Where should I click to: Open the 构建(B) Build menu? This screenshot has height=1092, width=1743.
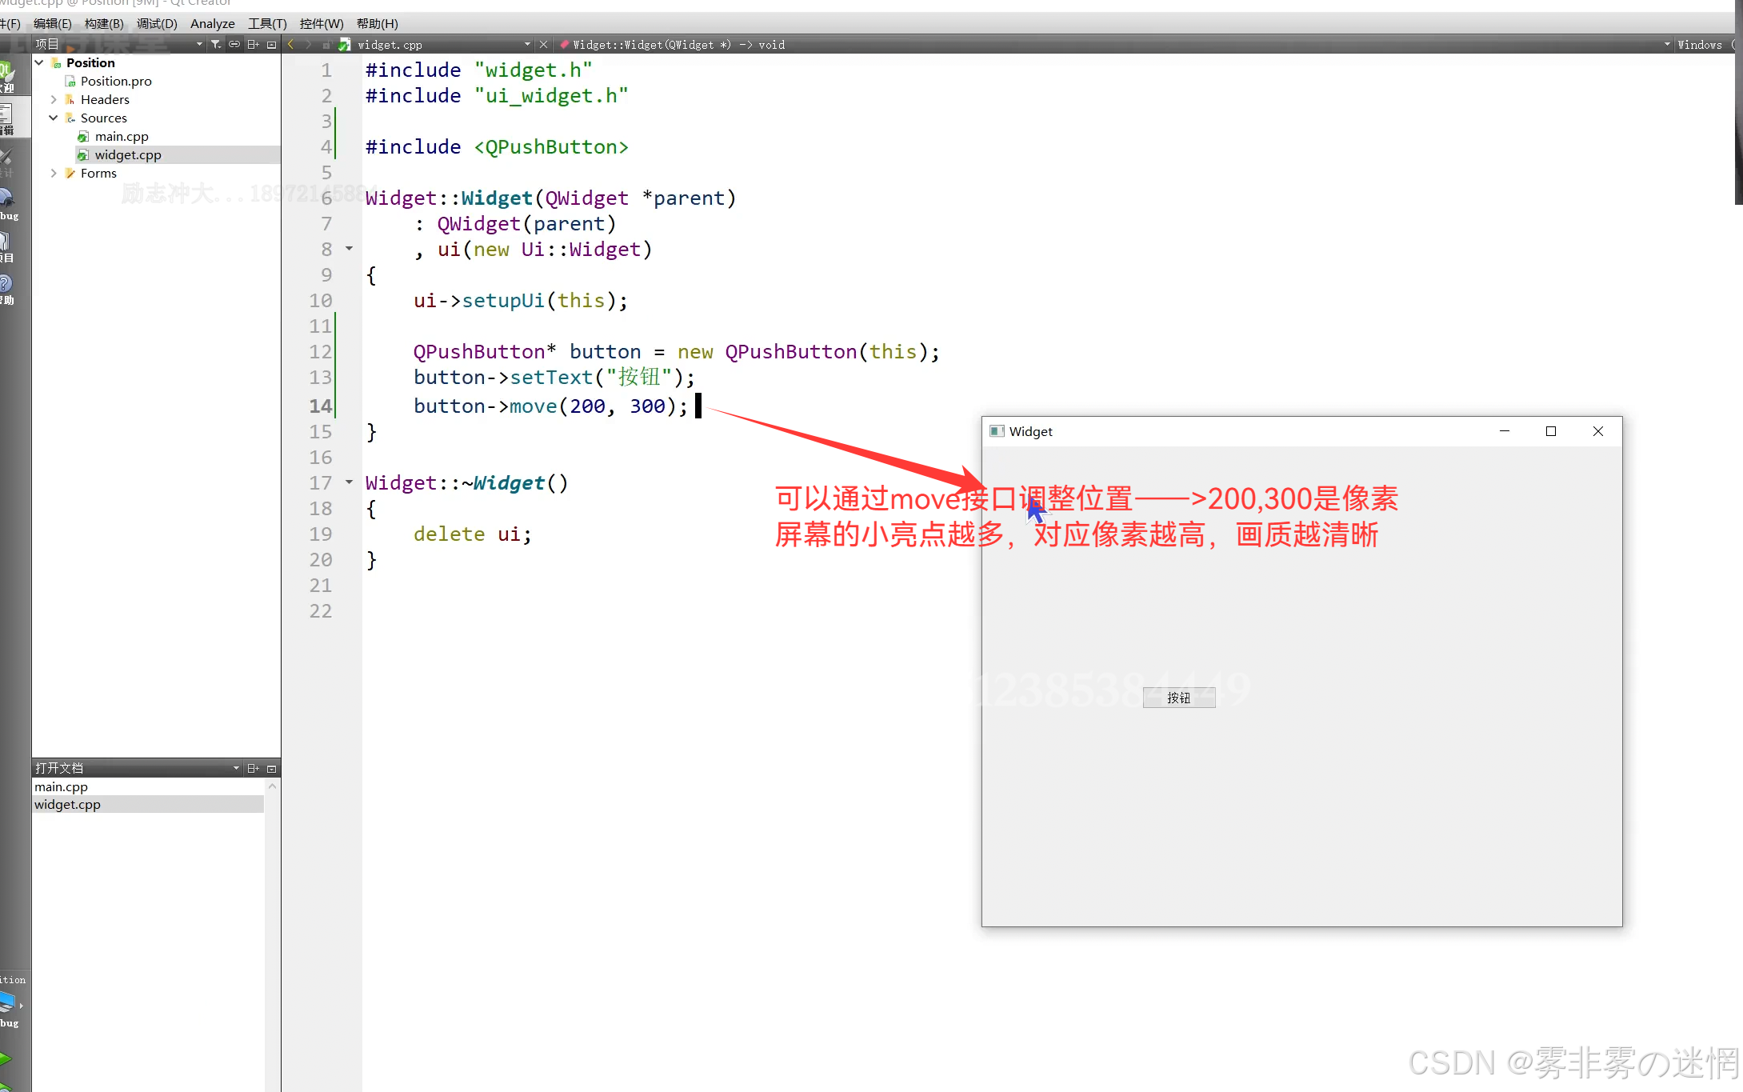pos(104,23)
